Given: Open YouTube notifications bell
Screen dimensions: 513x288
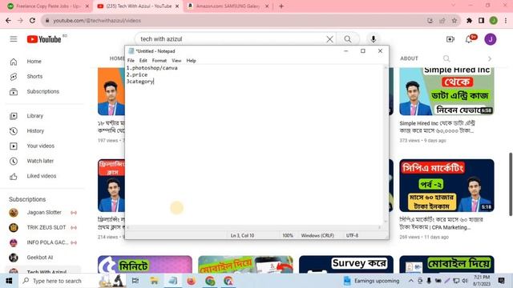Looking at the screenshot, I should pyautogui.click(x=469, y=39).
